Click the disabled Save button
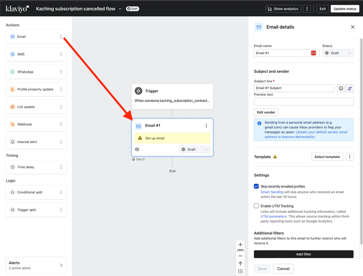Viewport: 363px width, 276px height. (x=262, y=269)
